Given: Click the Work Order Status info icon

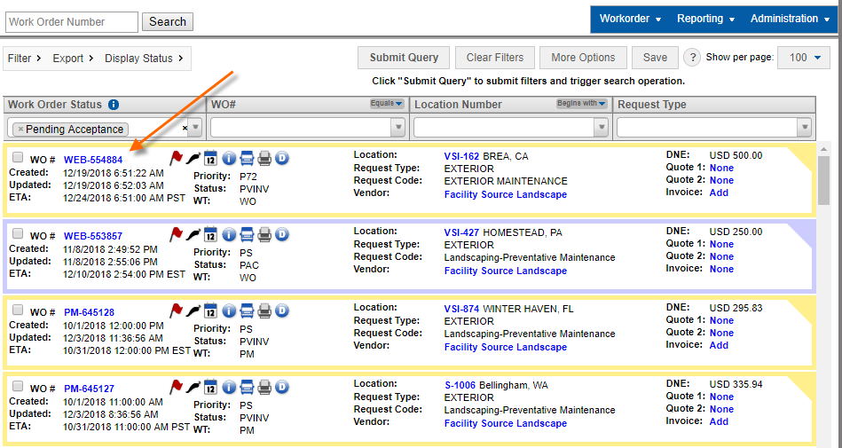Looking at the screenshot, I should [114, 105].
